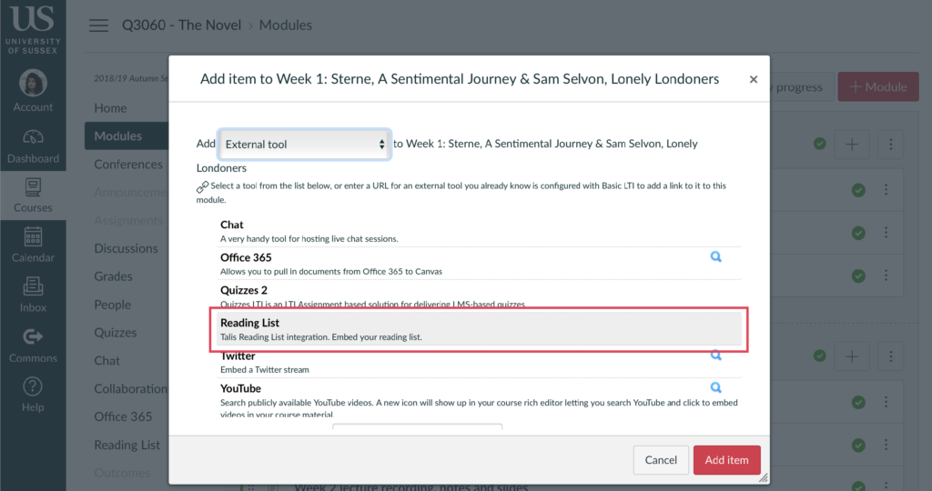Select the Office 365 external tool
The width and height of the screenshot is (932, 491).
pos(479,264)
